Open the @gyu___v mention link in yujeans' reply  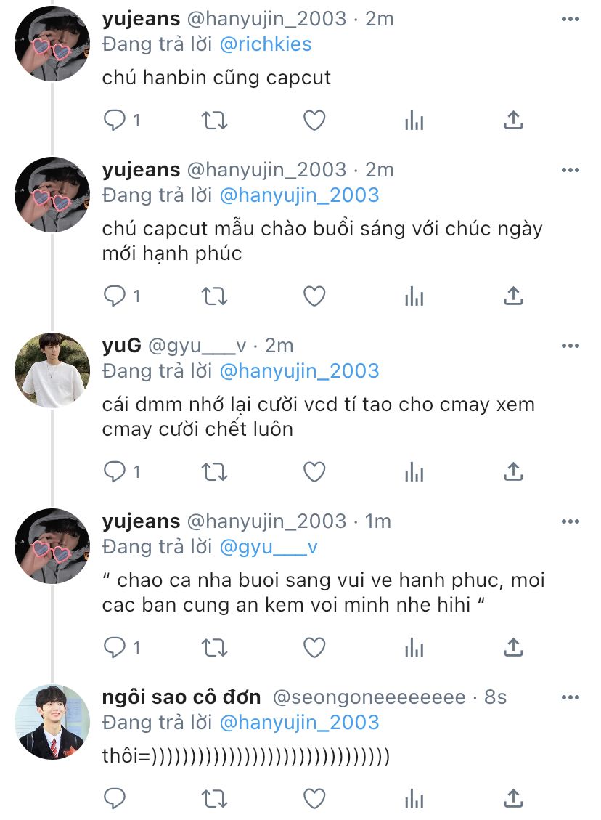(x=269, y=547)
